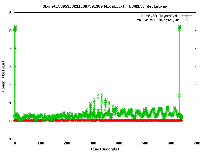Click the red line sample in legend

coord(187,16)
